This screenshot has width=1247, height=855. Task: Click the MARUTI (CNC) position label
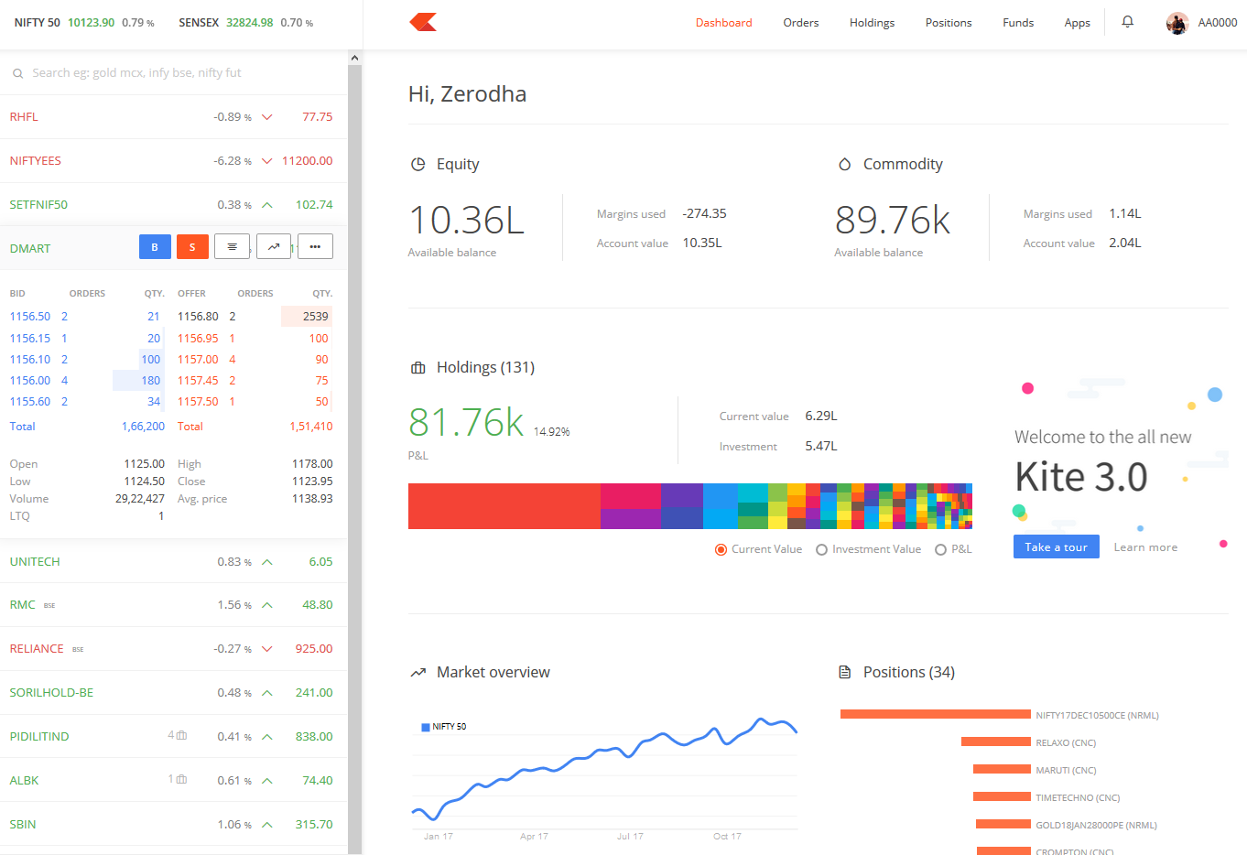tap(1066, 770)
